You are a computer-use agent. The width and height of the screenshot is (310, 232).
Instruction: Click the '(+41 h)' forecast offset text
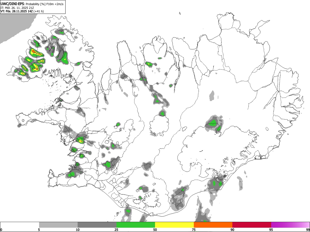tap(39, 11)
